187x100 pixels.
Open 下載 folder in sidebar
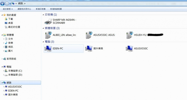pyautogui.click(x=10, y=19)
